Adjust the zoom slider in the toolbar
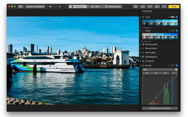 tap(54, 6)
